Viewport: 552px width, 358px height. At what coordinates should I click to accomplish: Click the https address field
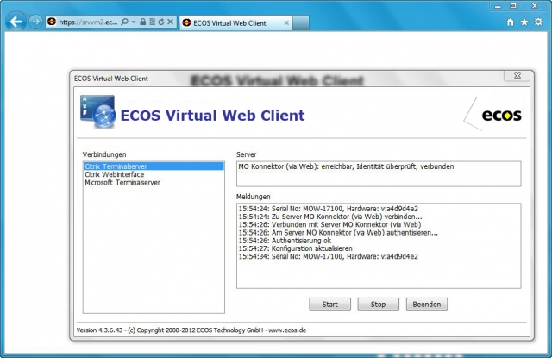click(88, 22)
